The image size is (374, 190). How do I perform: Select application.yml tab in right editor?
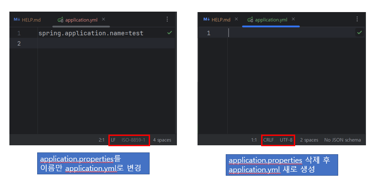click(x=271, y=20)
